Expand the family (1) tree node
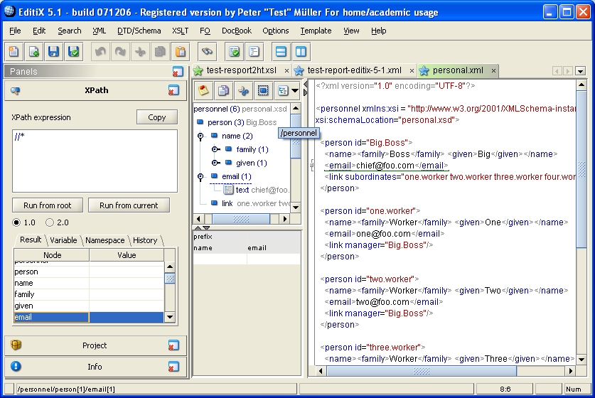595x398 pixels. click(215, 149)
